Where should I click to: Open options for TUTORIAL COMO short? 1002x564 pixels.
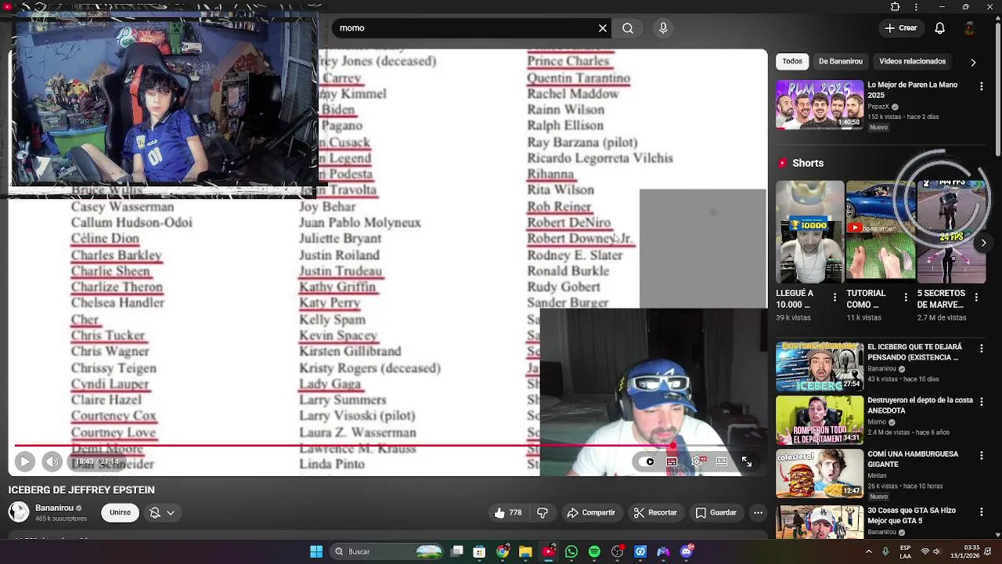pos(905,298)
